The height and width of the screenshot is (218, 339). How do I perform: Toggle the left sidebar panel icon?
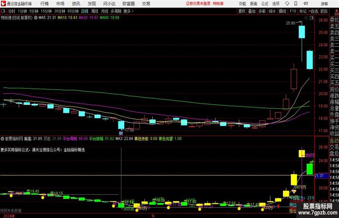(3, 11)
